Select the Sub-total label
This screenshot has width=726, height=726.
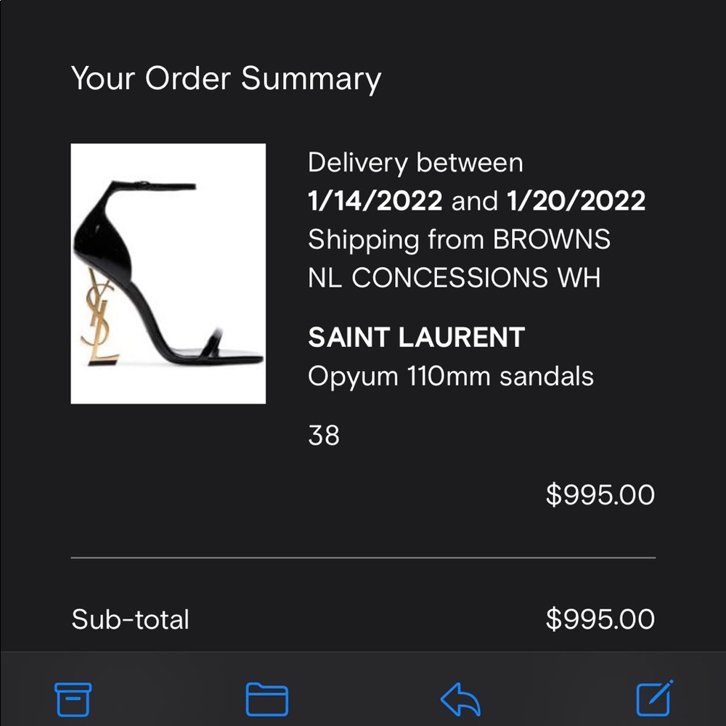[x=130, y=619]
